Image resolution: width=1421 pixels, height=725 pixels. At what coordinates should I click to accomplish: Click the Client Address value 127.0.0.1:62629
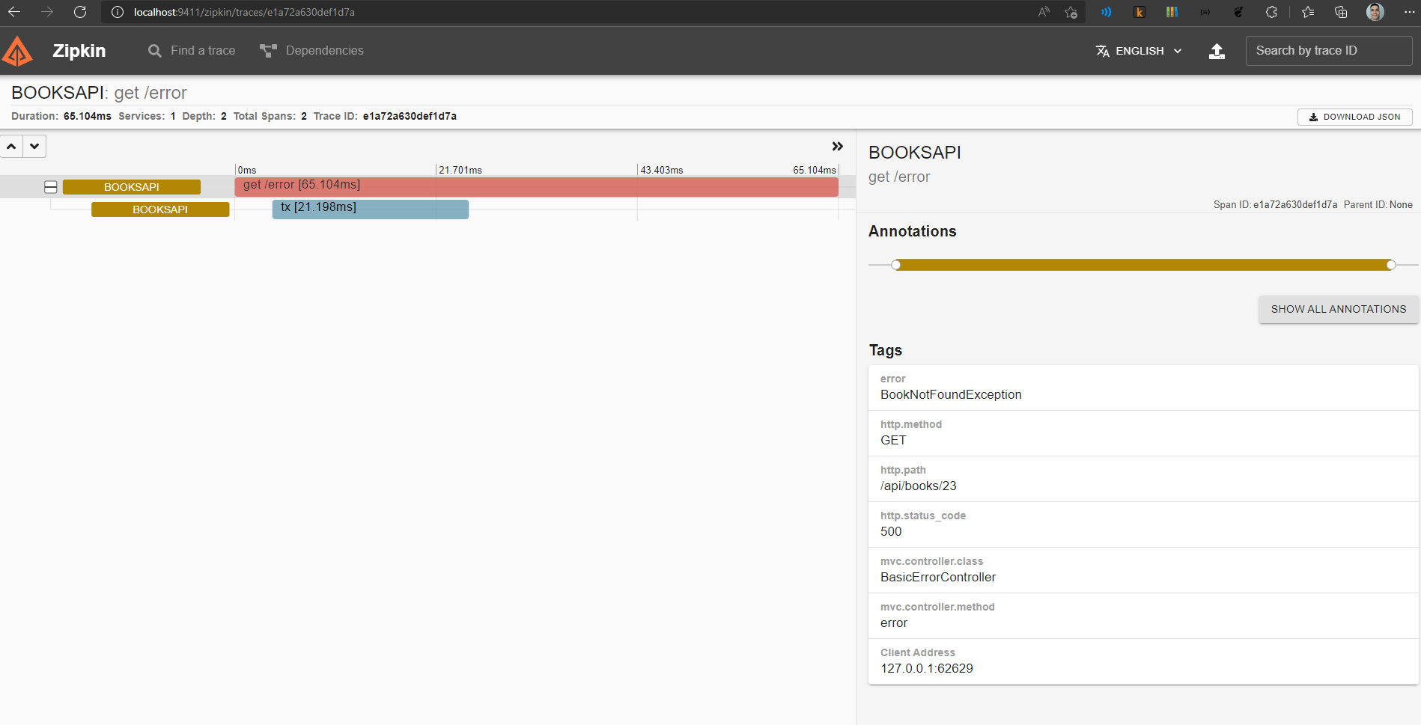click(x=927, y=669)
